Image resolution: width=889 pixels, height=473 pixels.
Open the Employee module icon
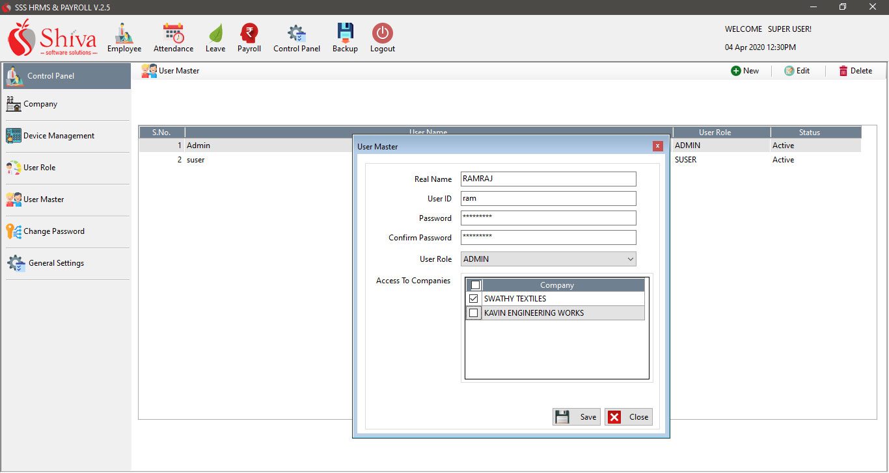pos(124,34)
